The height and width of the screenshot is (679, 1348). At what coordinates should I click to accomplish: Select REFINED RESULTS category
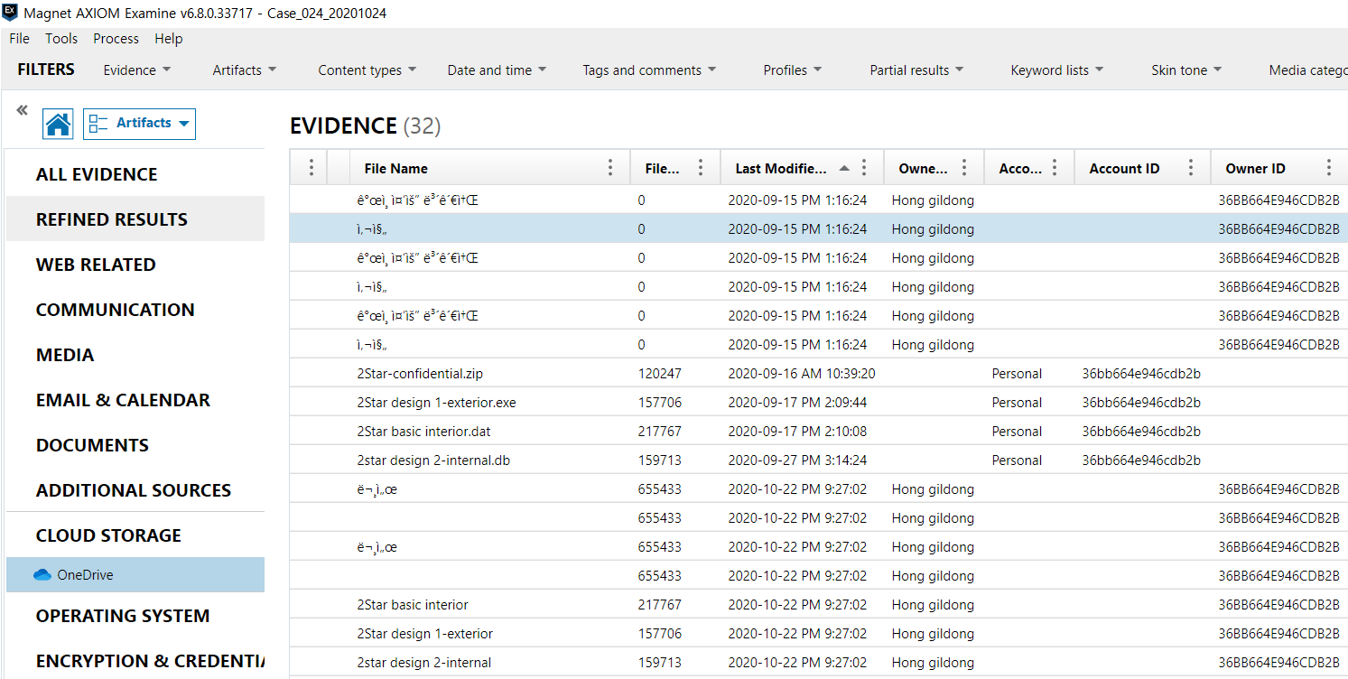tap(135, 219)
